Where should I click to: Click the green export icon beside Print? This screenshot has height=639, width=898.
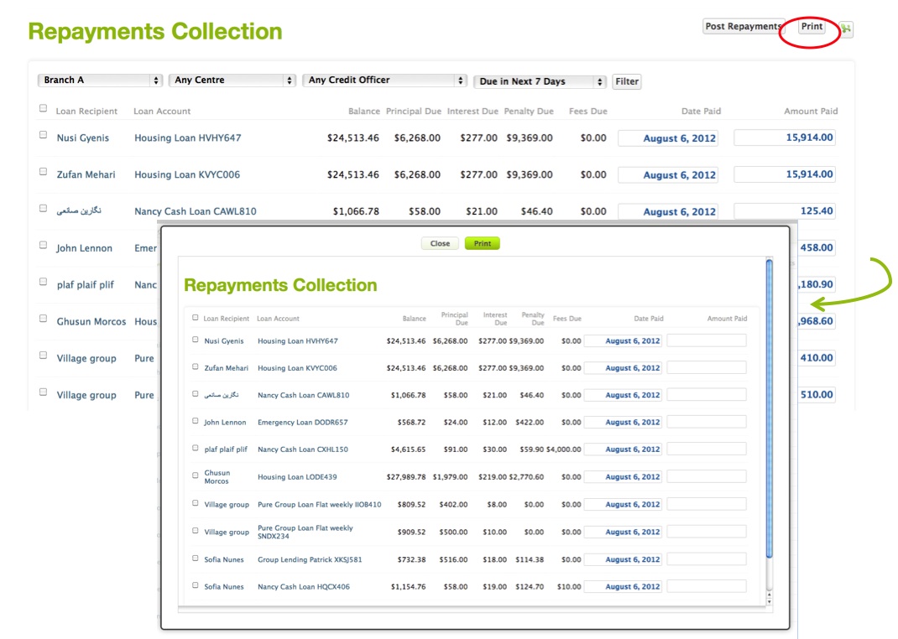coord(846,29)
